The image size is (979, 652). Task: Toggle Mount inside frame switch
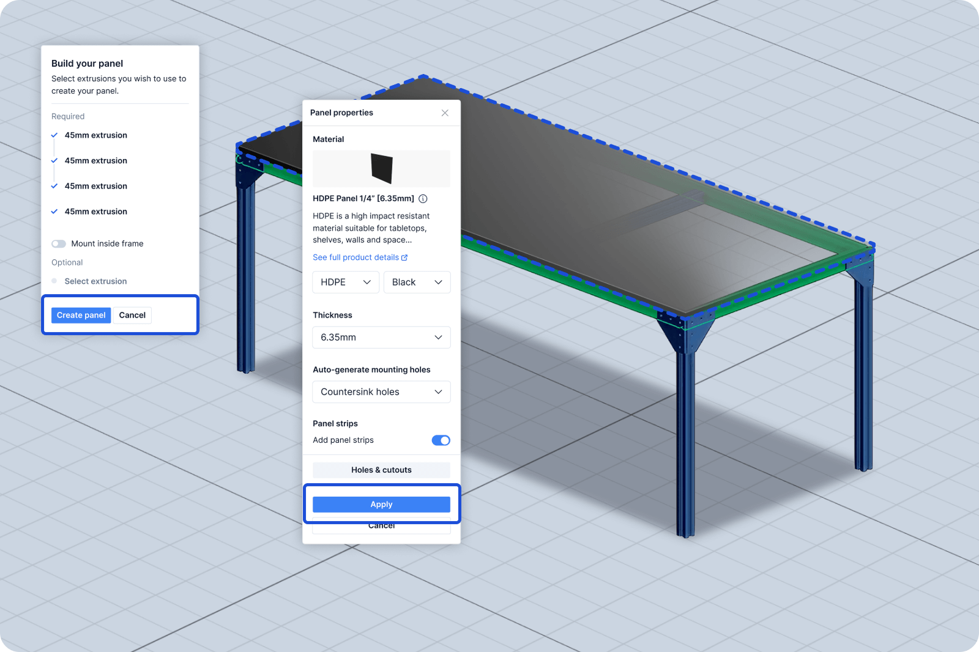(x=59, y=243)
